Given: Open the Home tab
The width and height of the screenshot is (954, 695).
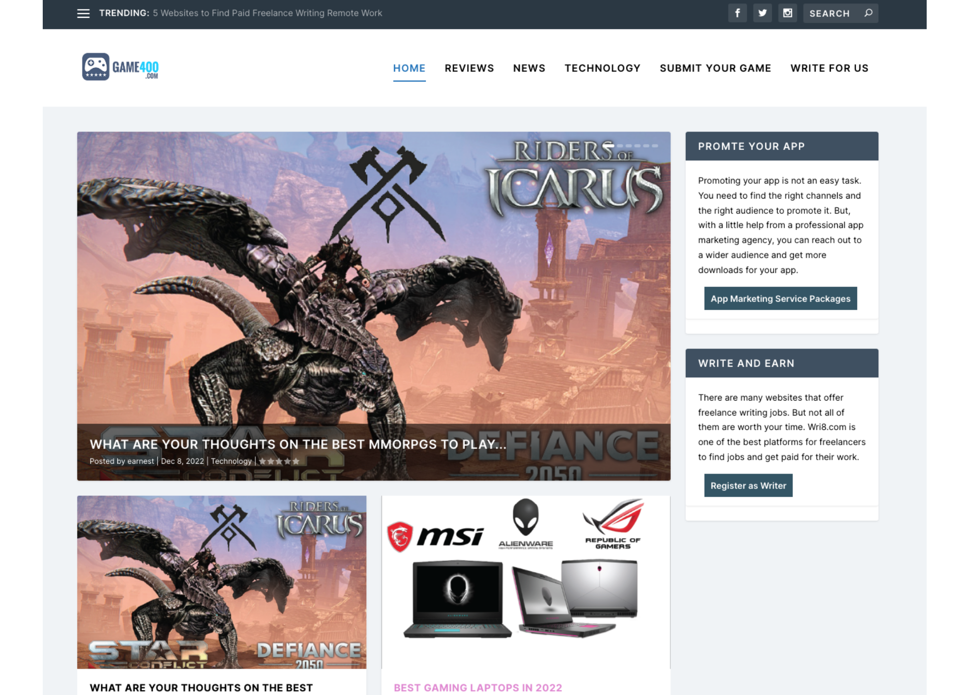Looking at the screenshot, I should 409,68.
